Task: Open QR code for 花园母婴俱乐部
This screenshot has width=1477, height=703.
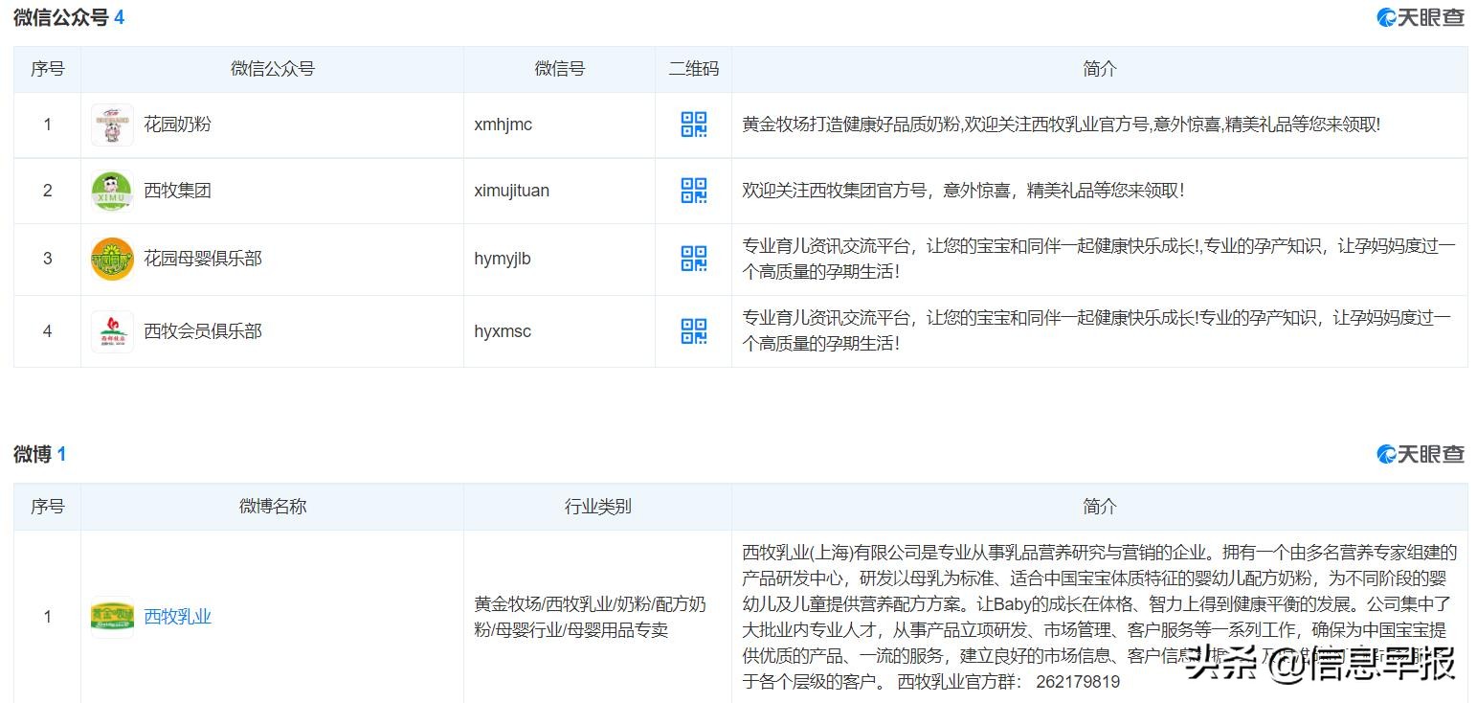Action: [x=693, y=259]
